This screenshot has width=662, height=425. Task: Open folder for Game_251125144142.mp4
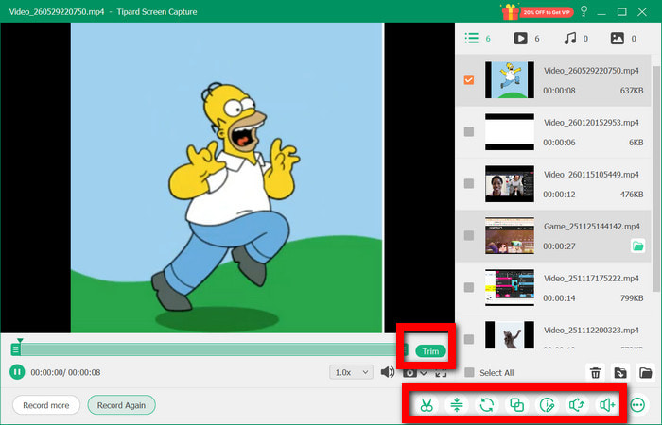click(x=638, y=246)
